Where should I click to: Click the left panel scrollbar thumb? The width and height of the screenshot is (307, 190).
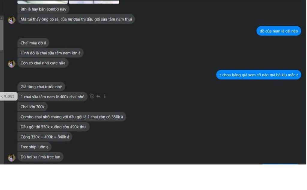1,35
